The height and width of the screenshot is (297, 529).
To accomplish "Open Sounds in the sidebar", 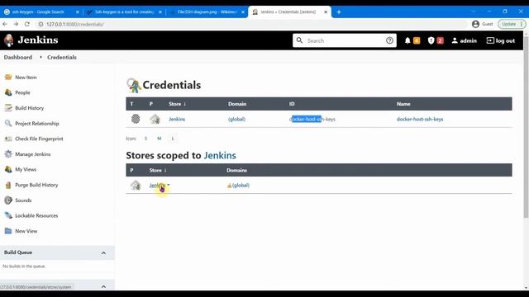I will coord(23,200).
